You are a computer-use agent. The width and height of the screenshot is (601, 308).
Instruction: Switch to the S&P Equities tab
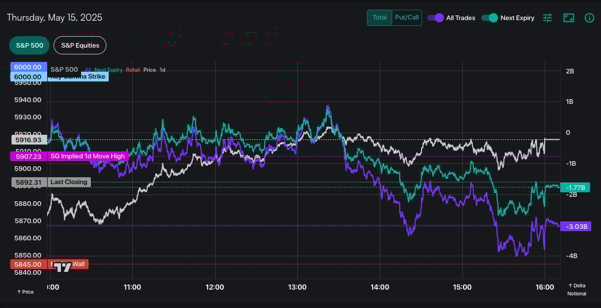click(80, 45)
